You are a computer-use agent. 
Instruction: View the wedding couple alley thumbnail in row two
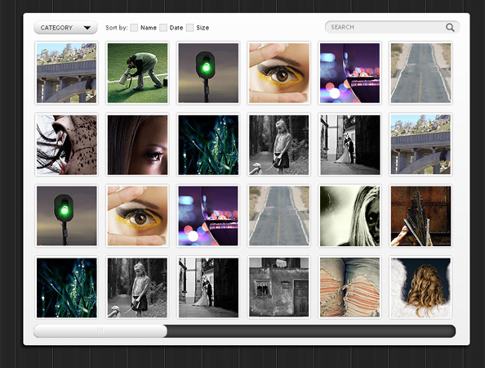(x=349, y=145)
